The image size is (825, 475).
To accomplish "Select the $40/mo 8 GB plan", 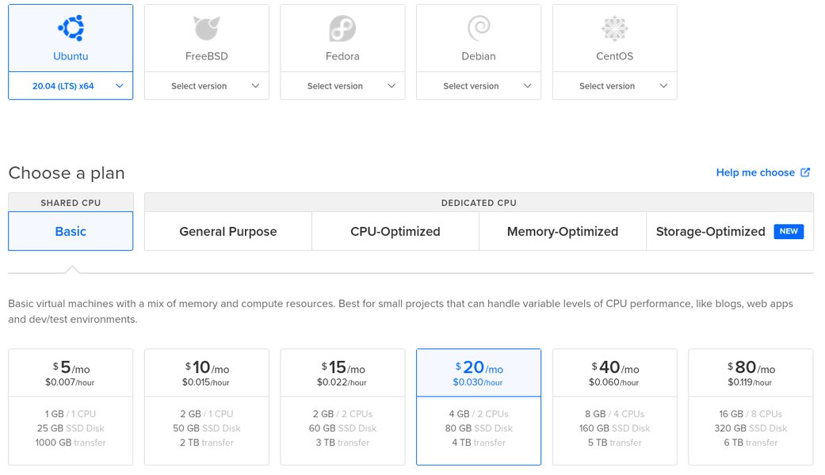I will pos(614,407).
